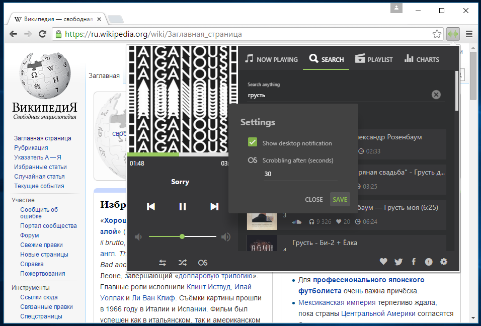
Task: Skip to the next track
Action: 214,206
